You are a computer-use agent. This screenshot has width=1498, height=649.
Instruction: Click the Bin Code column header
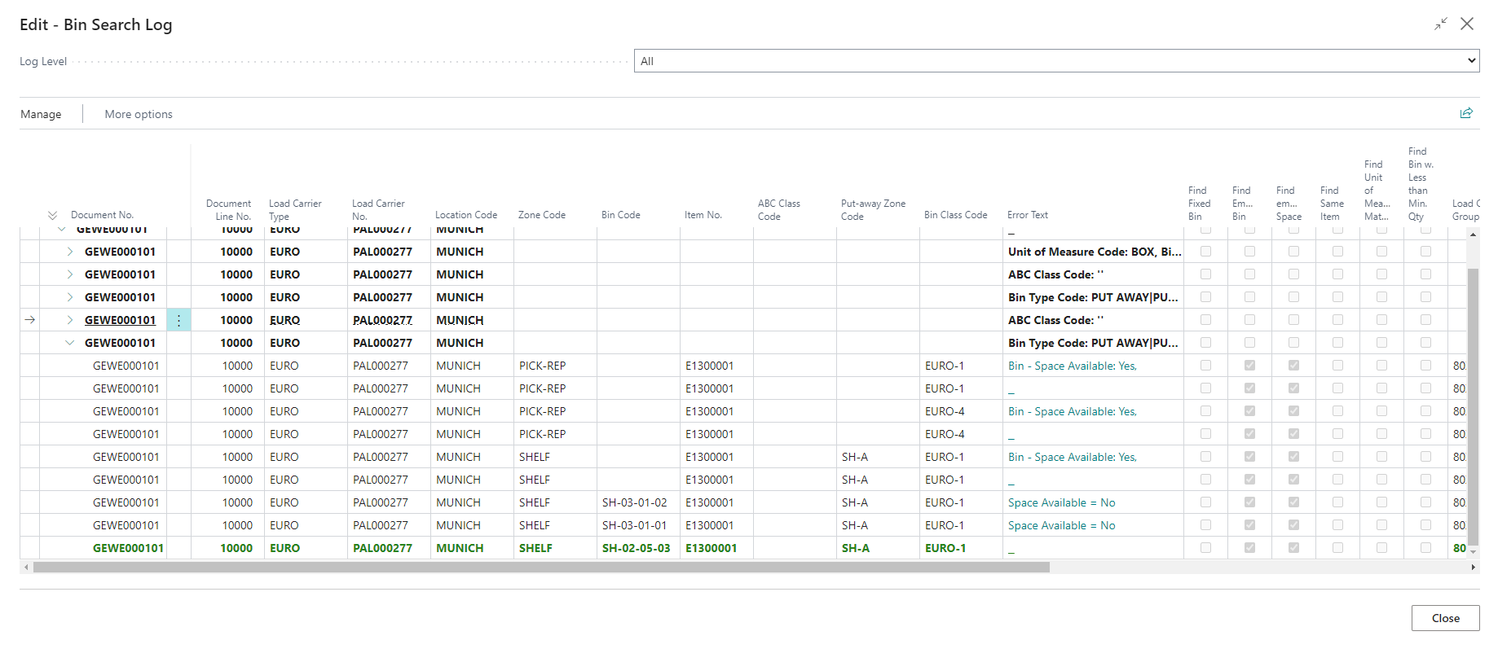[x=621, y=215]
